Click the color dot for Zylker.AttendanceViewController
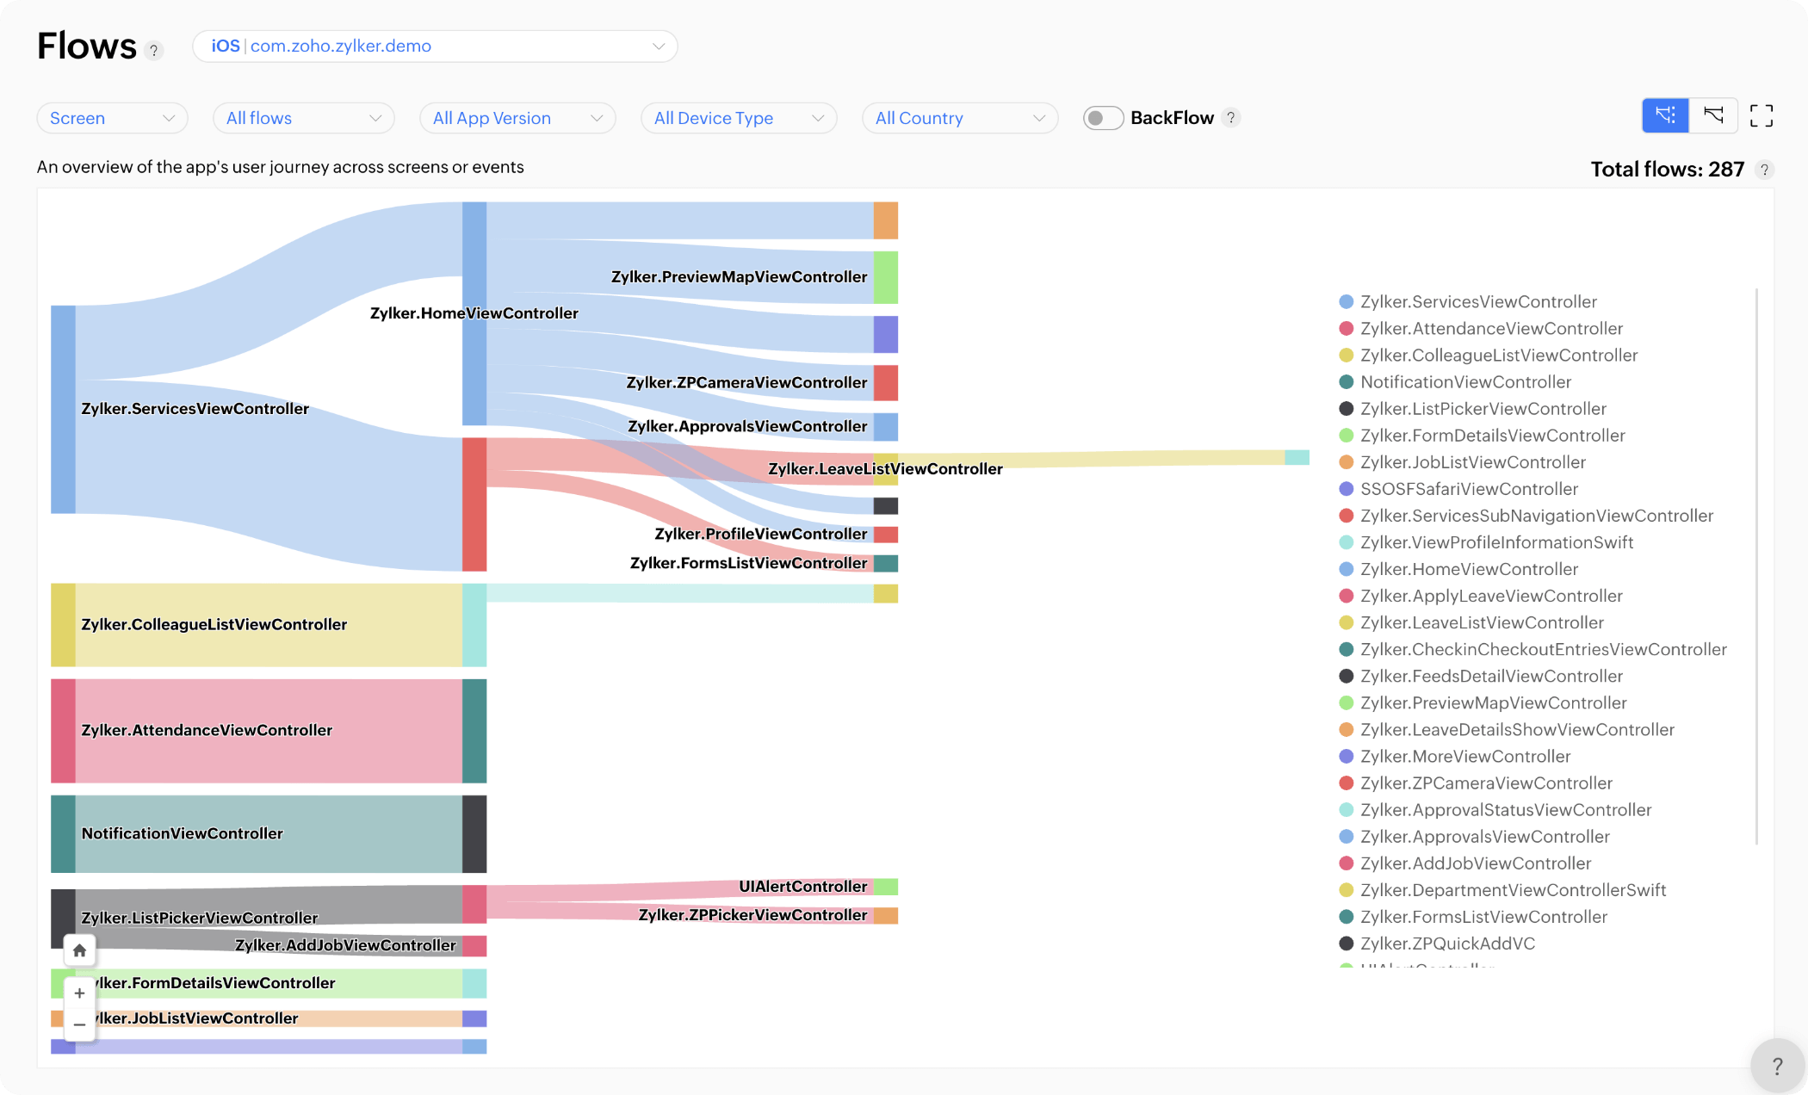The width and height of the screenshot is (1808, 1095). pos(1346,328)
